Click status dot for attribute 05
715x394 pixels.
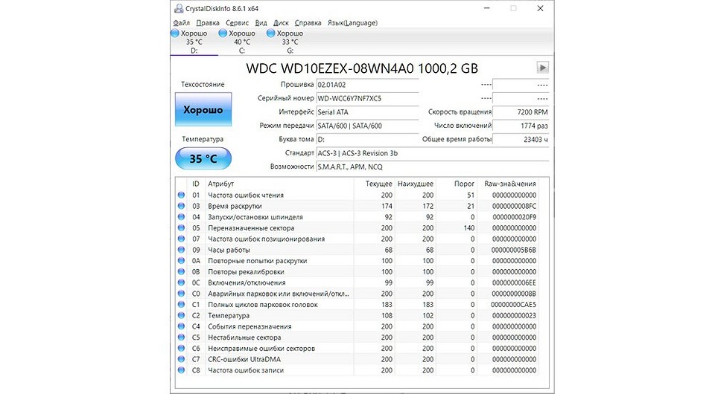coord(181,227)
